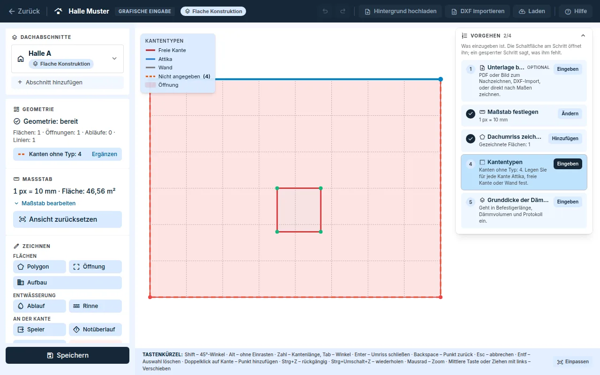Click Ändern for Maßstab festlegen
600x375 pixels.
(x=570, y=113)
